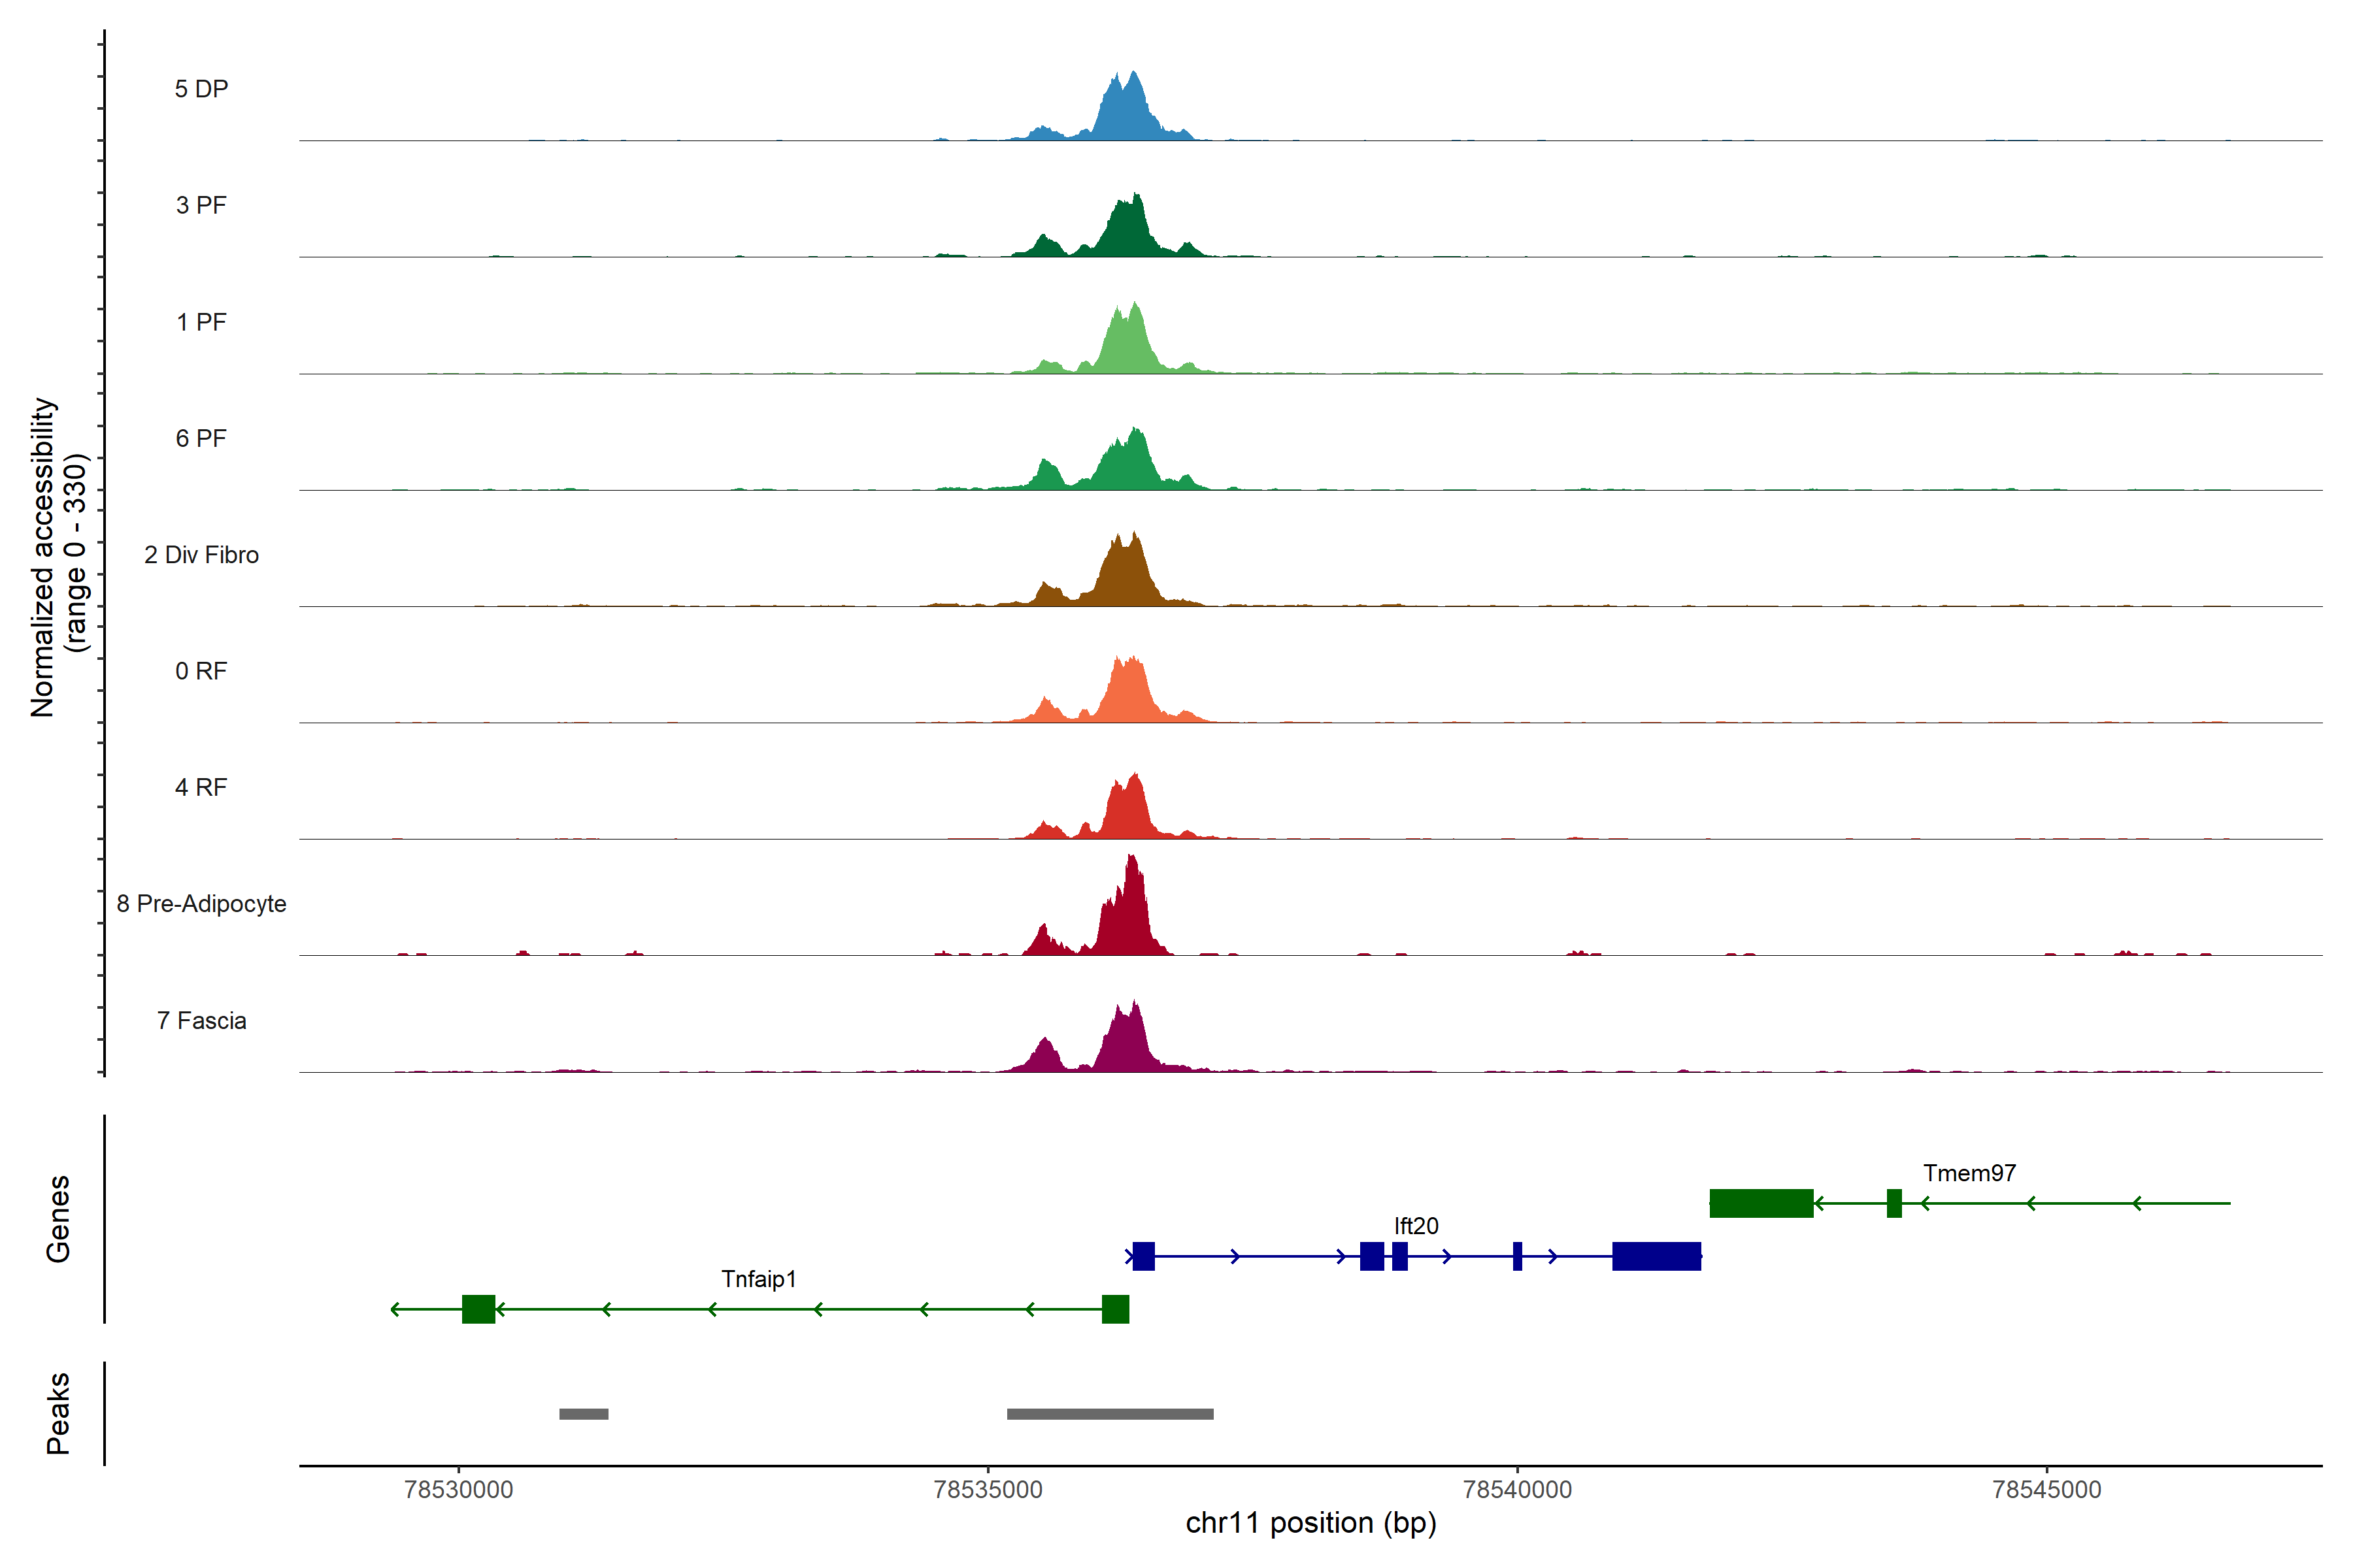Click the leftmost green Tnfaip1 exon
This screenshot has height=1568, width=2353.
click(x=478, y=1309)
